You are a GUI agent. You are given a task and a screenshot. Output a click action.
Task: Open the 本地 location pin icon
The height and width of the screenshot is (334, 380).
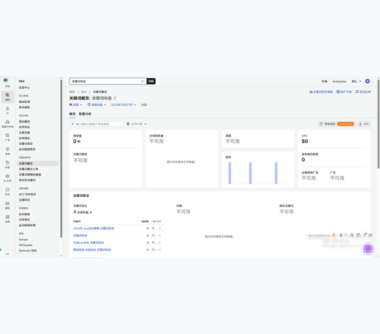tap(7, 151)
